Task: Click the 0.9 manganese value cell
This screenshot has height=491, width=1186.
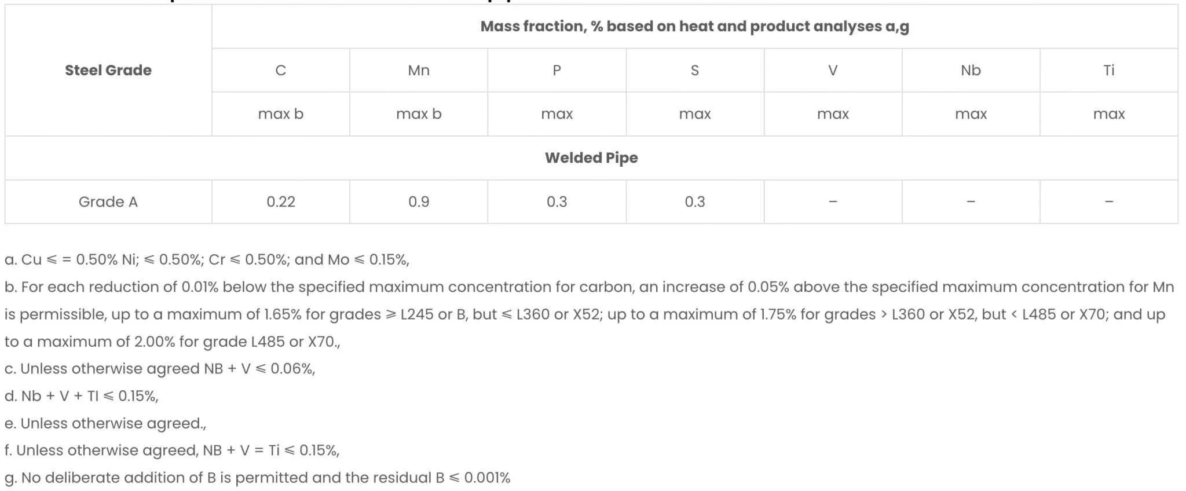Action: [419, 201]
